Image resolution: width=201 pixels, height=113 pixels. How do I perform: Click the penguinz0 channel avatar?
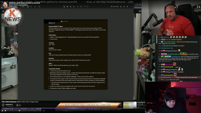pos(3,105)
